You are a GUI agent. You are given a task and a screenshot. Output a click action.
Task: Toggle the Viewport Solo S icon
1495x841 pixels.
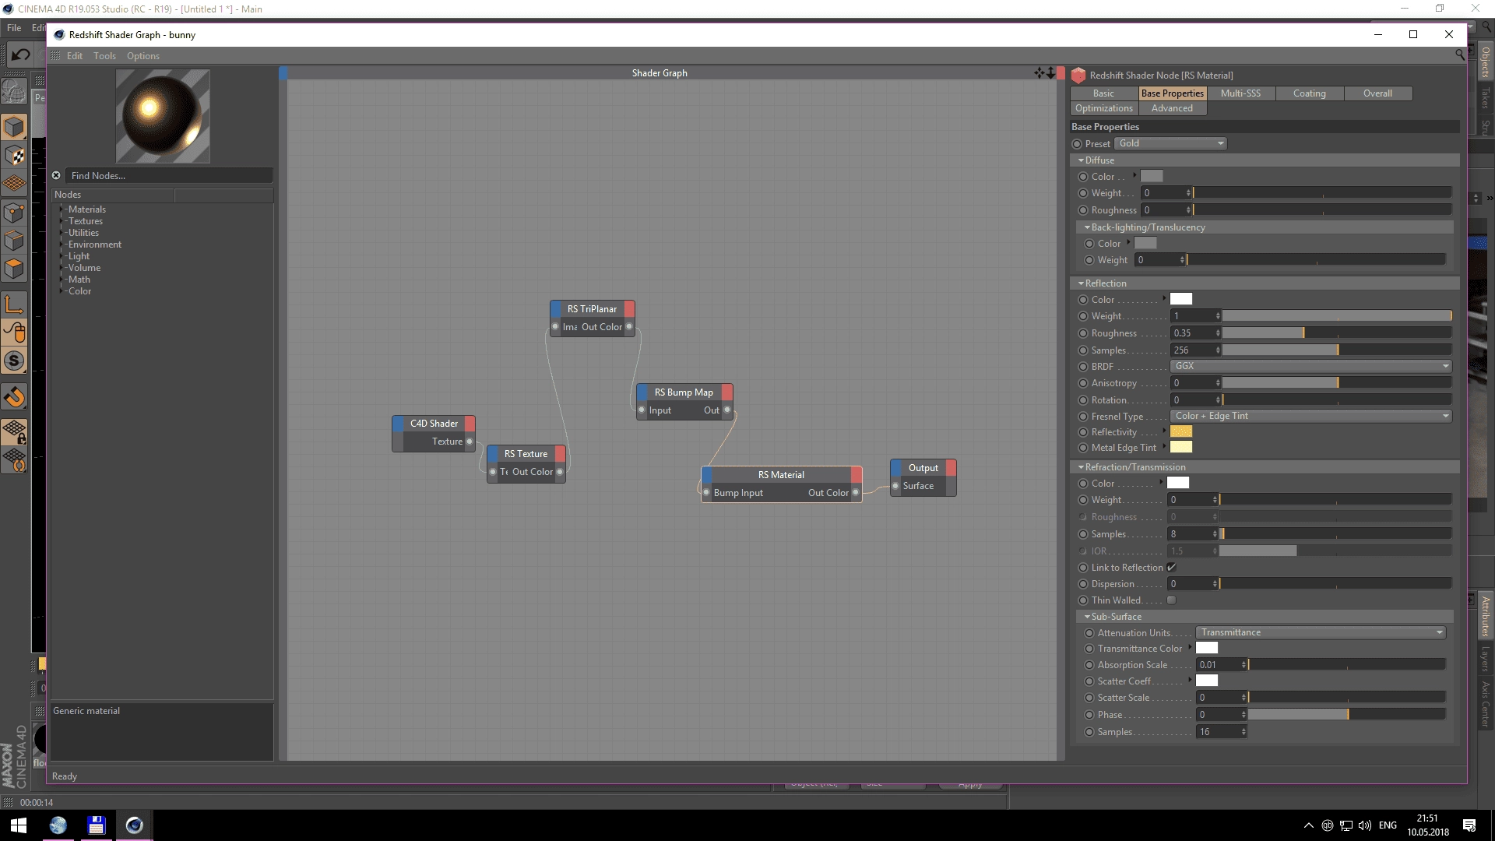click(x=14, y=361)
